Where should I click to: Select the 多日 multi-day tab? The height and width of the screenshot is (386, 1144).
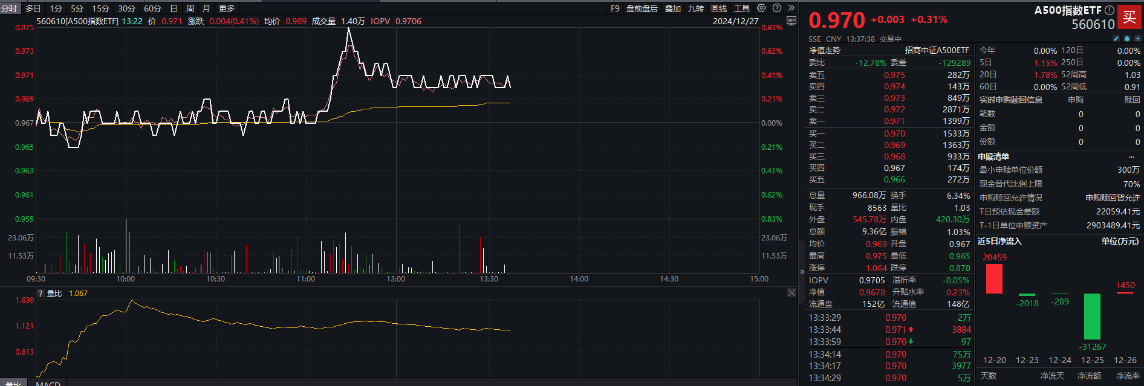click(33, 8)
